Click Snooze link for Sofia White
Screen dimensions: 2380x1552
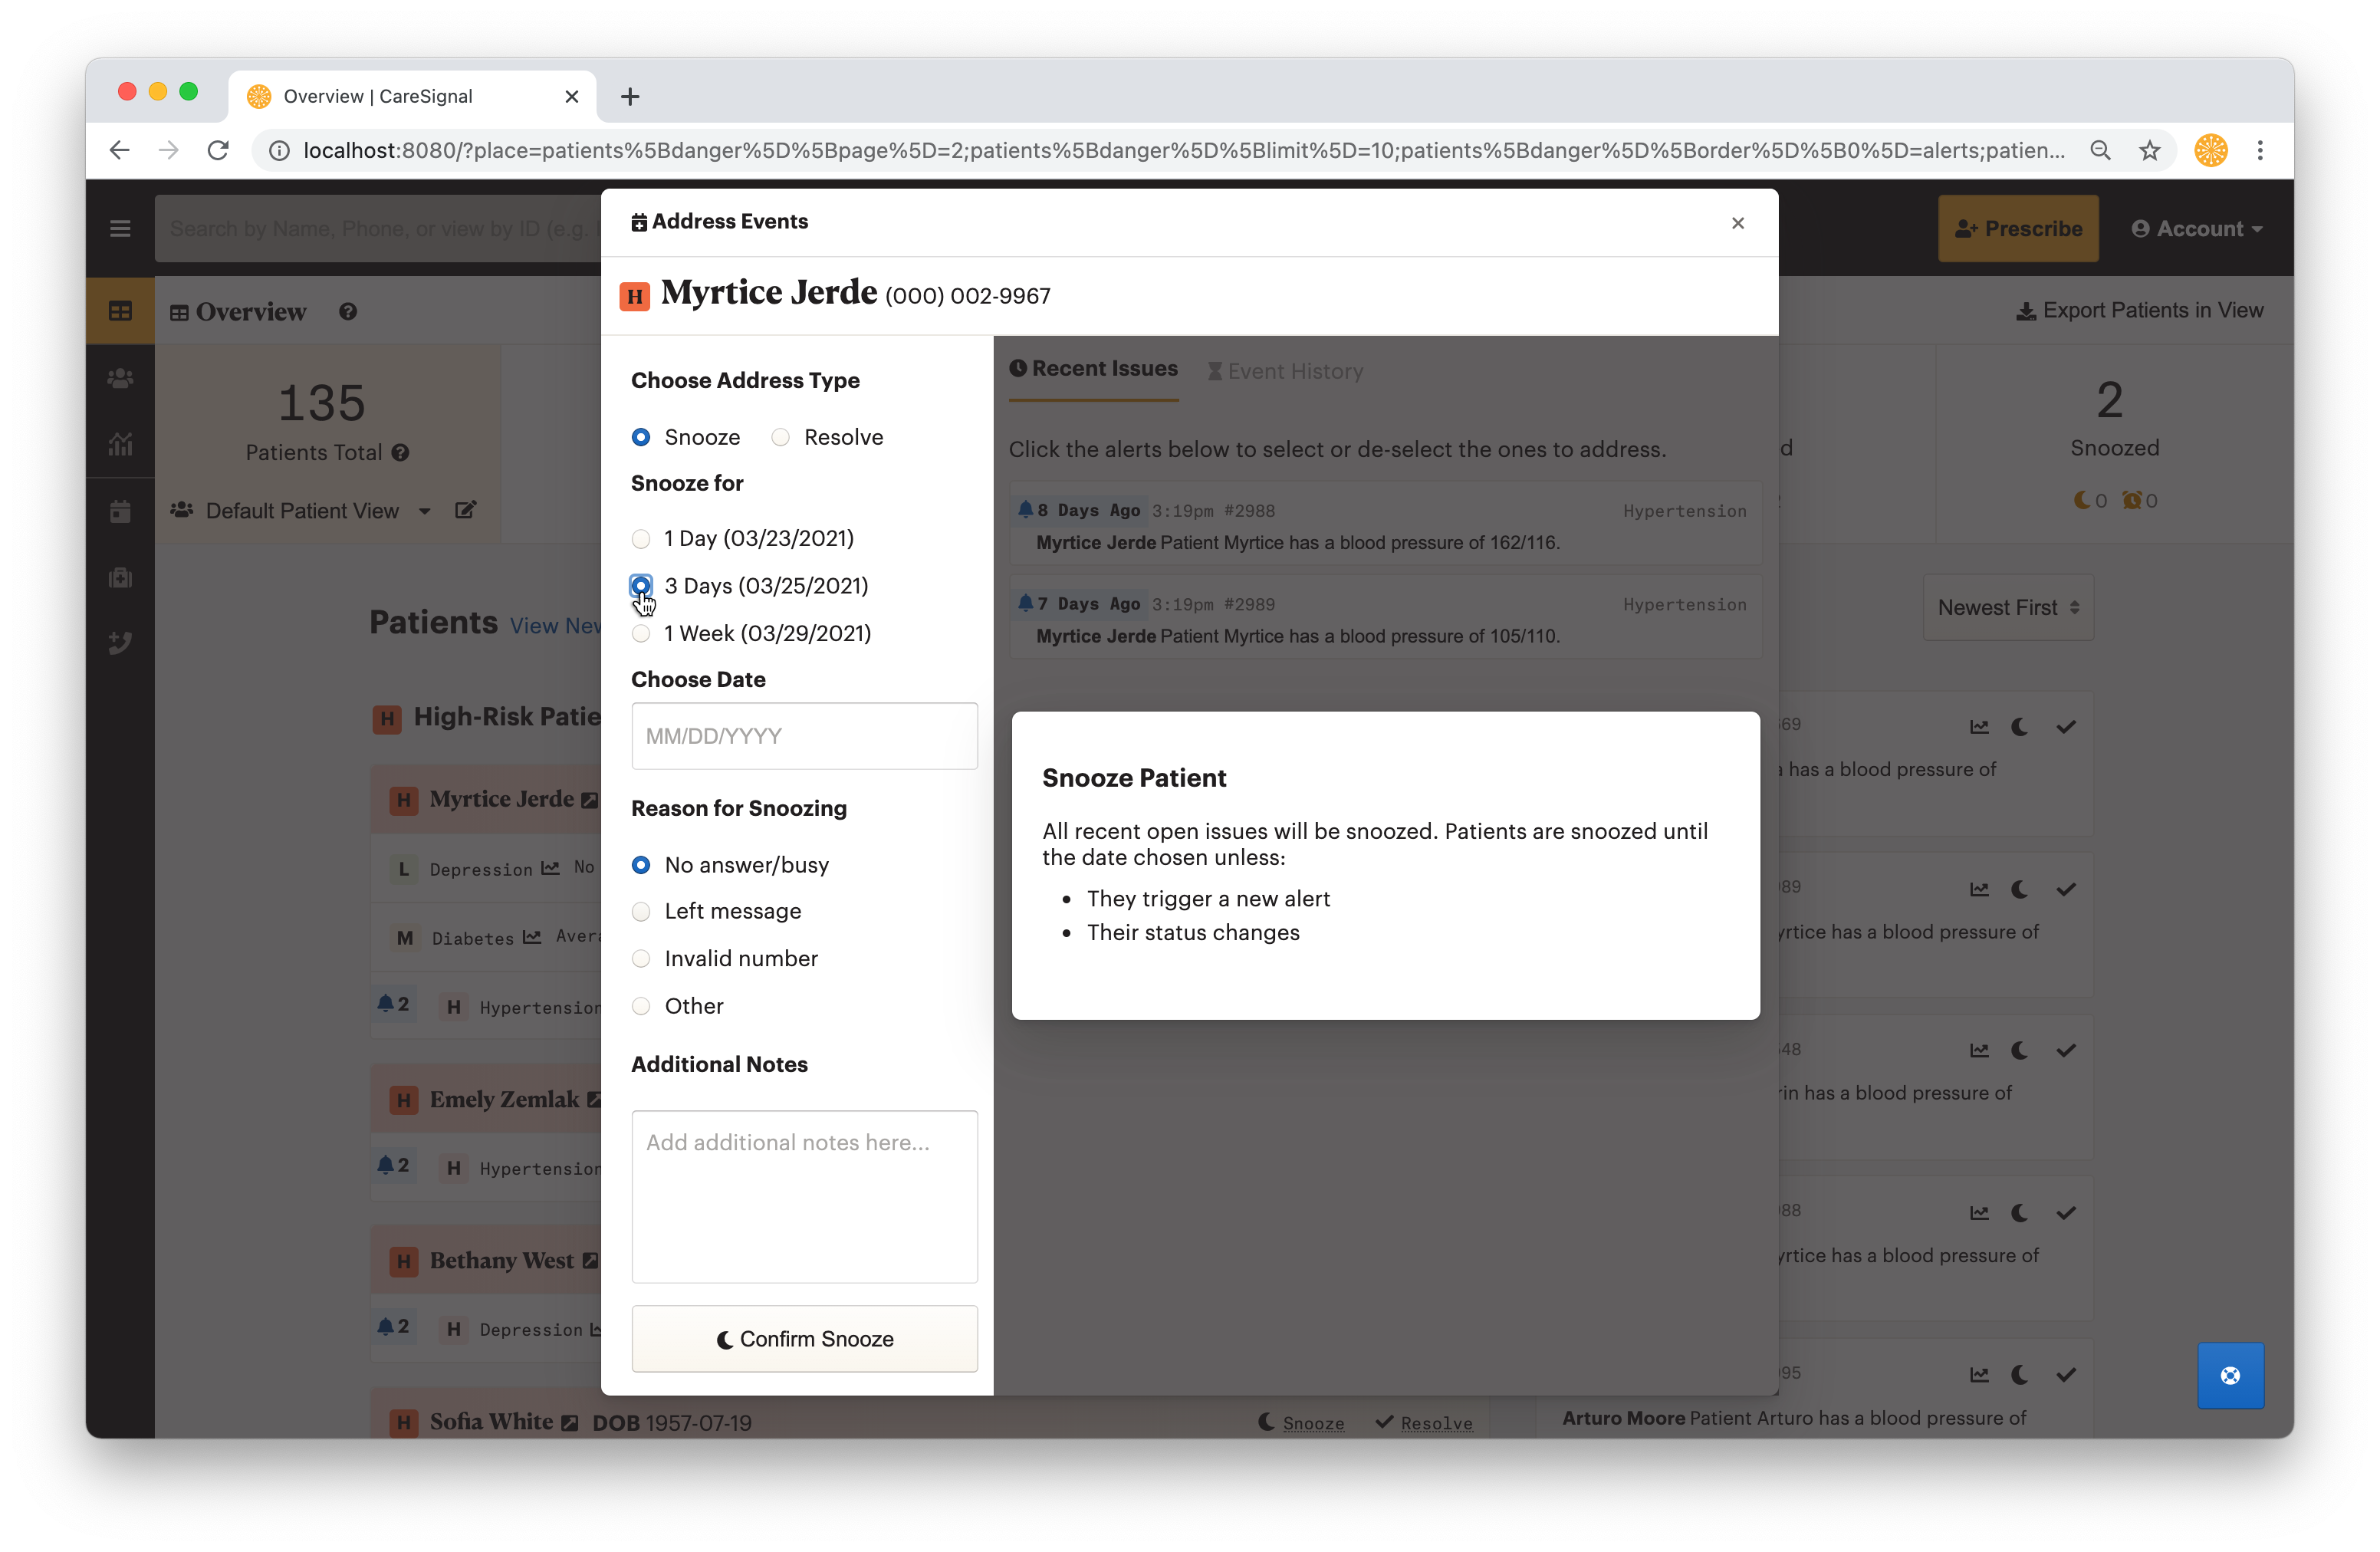(1301, 1423)
